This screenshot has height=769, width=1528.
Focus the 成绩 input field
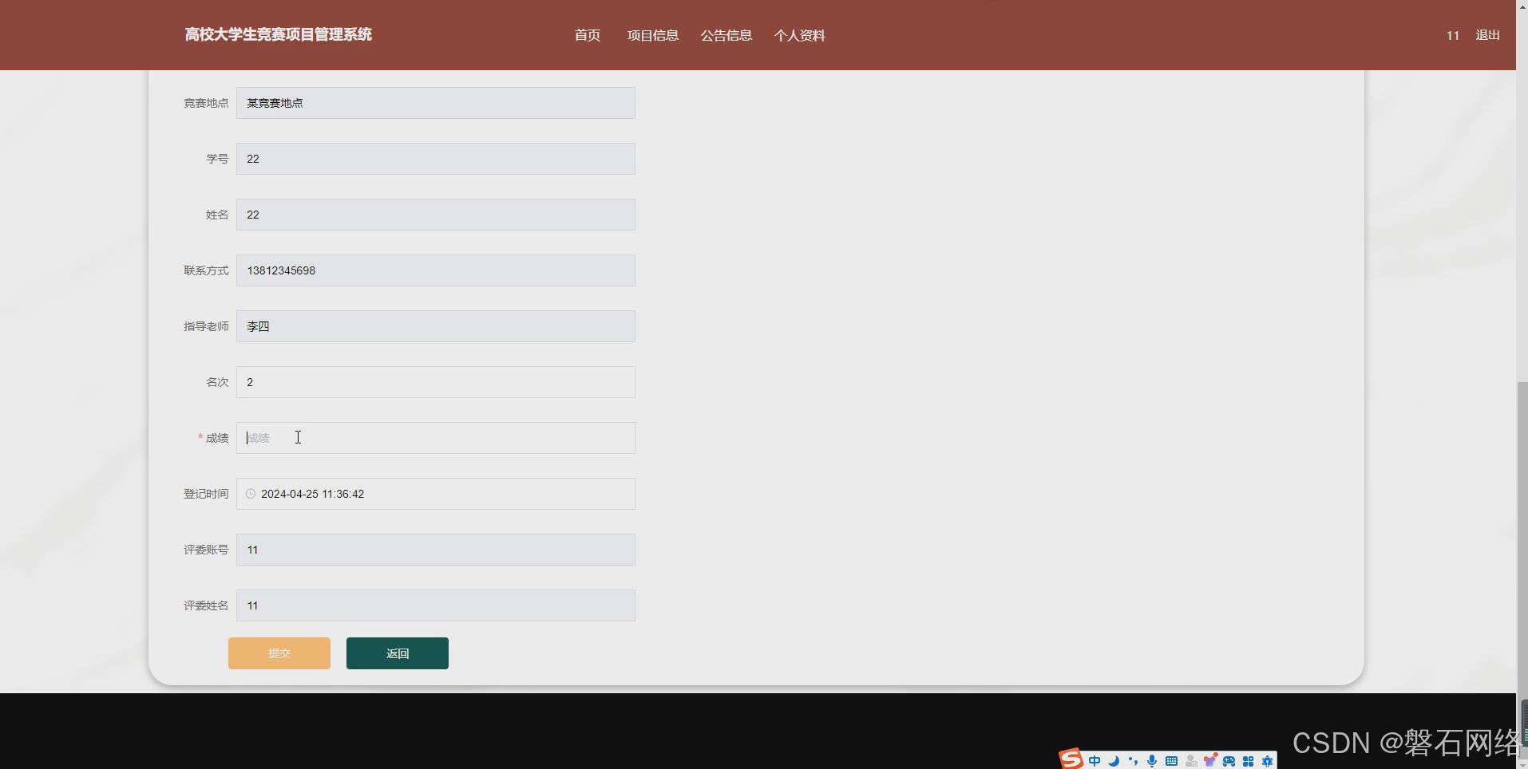click(x=436, y=438)
